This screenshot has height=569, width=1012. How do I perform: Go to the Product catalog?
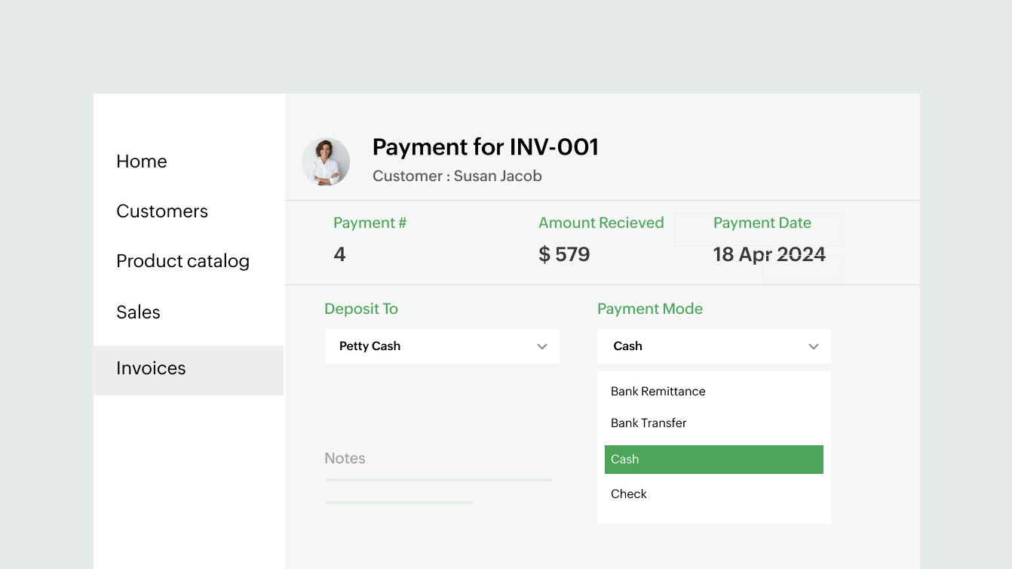coord(182,261)
